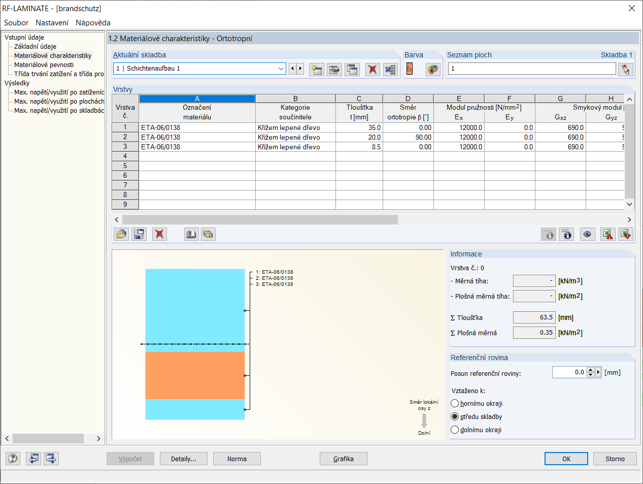Select table row 1 header
The width and height of the screenshot is (643, 484).
[125, 127]
